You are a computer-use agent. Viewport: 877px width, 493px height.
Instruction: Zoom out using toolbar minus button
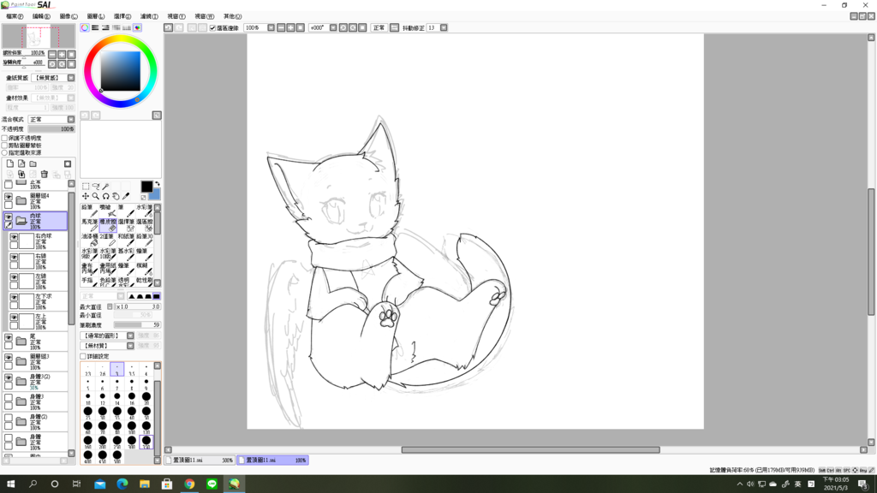click(x=281, y=27)
